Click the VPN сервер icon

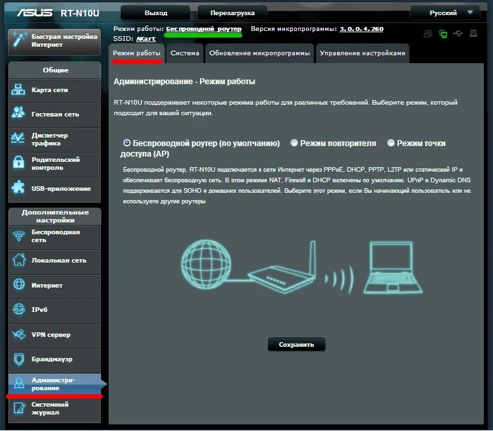(18, 334)
